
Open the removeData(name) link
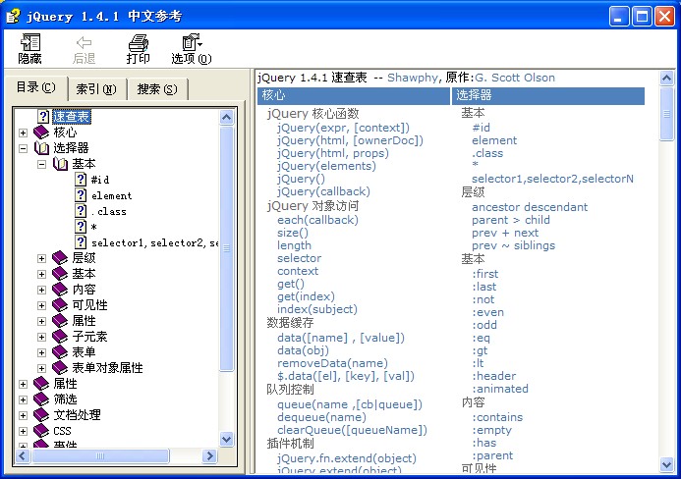(333, 363)
